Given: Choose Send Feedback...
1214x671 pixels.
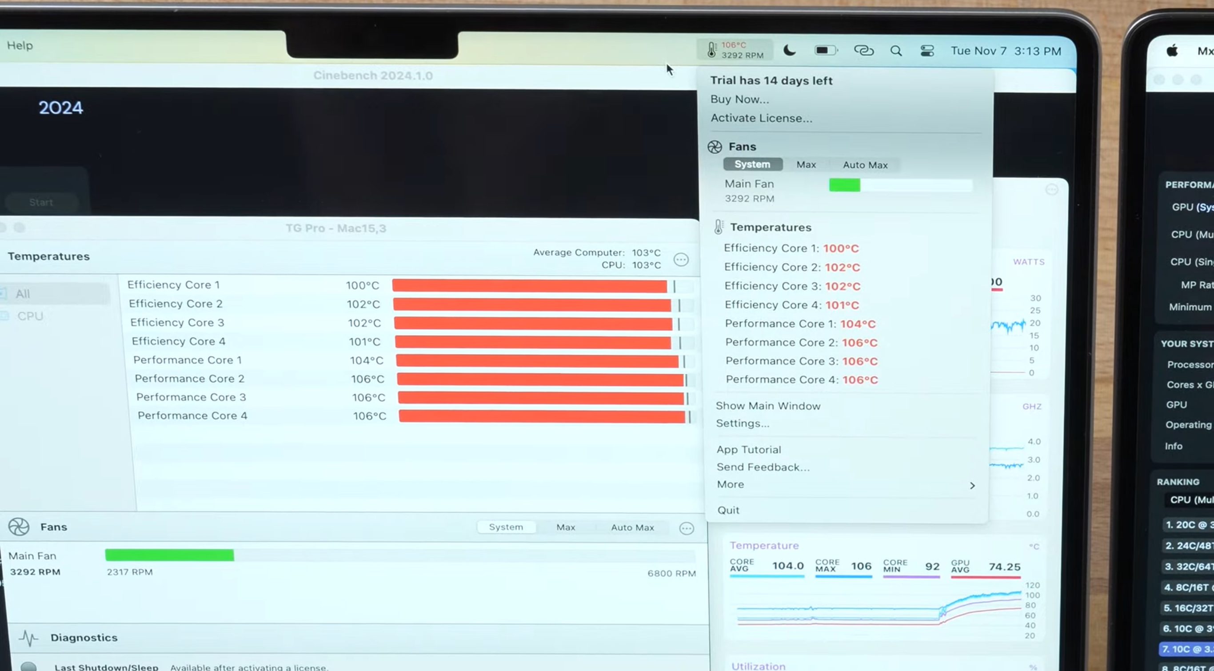Looking at the screenshot, I should (763, 467).
